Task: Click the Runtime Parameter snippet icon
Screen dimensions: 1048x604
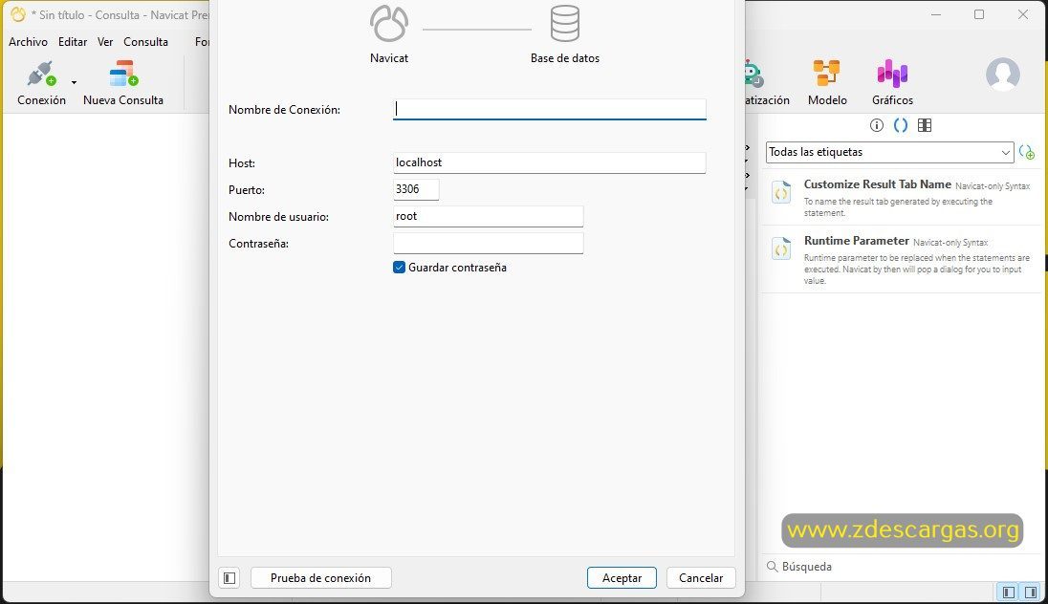Action: (781, 249)
